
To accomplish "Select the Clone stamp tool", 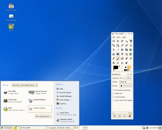I will tap(113, 63).
